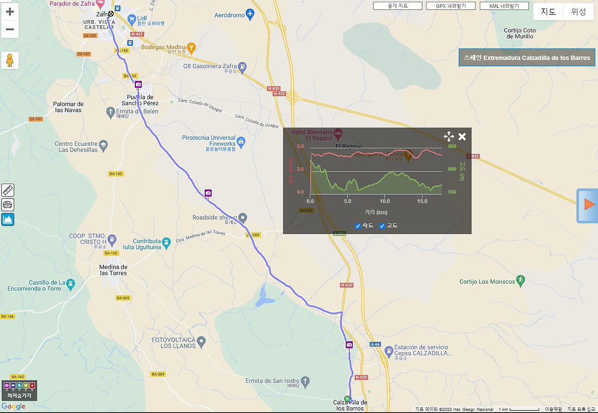Toggle the red marker filter icon
The width and height of the screenshot is (598, 413).
pos(32,386)
